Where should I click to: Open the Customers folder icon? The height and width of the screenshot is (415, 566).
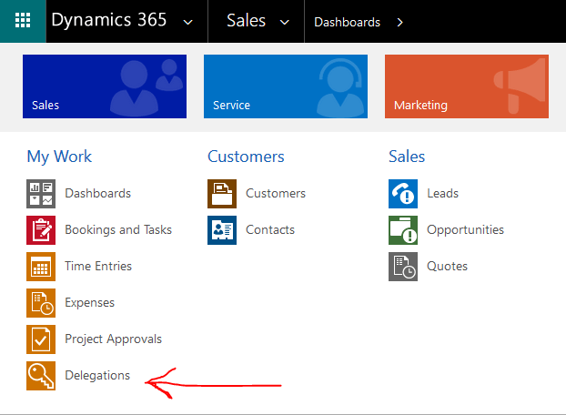coord(222,194)
